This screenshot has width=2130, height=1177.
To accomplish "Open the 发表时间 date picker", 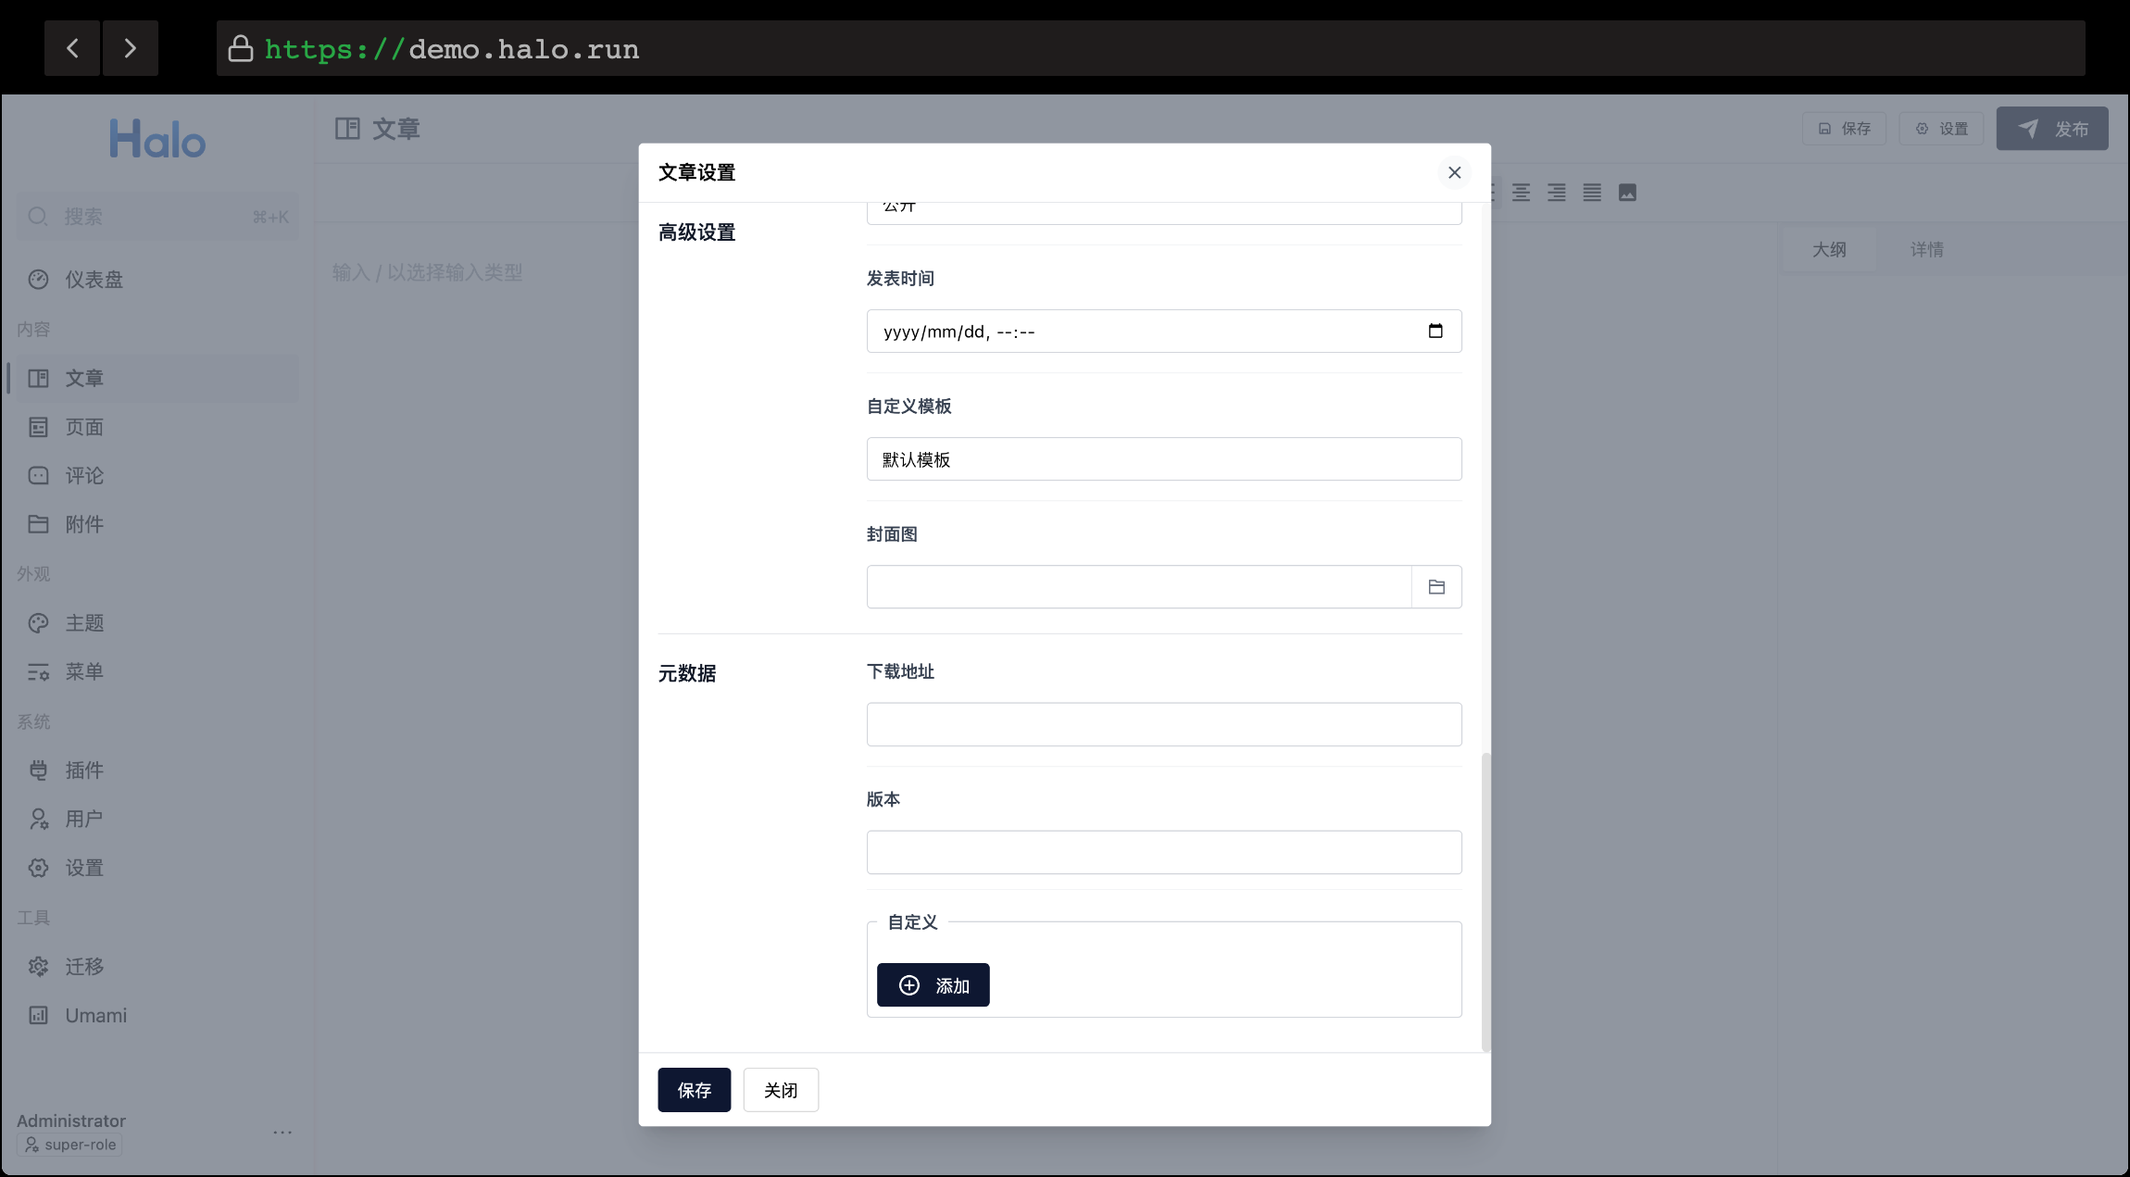I will 1435,331.
